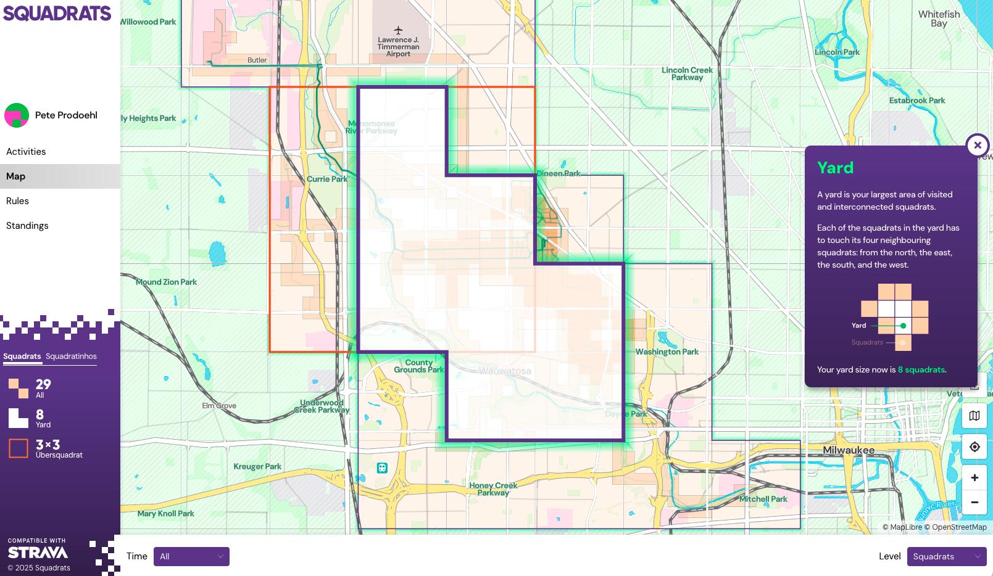Screen dimensions: 993x576
Task: Select the Map menu item
Action: [x=60, y=176]
